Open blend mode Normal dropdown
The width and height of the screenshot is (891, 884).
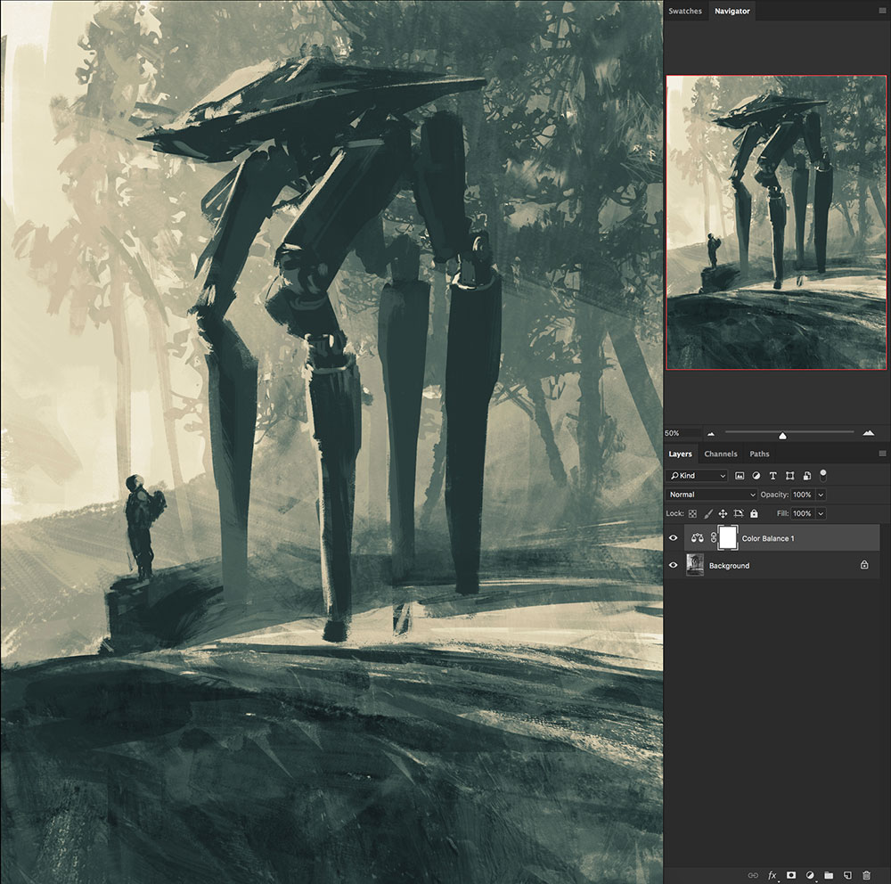point(711,495)
